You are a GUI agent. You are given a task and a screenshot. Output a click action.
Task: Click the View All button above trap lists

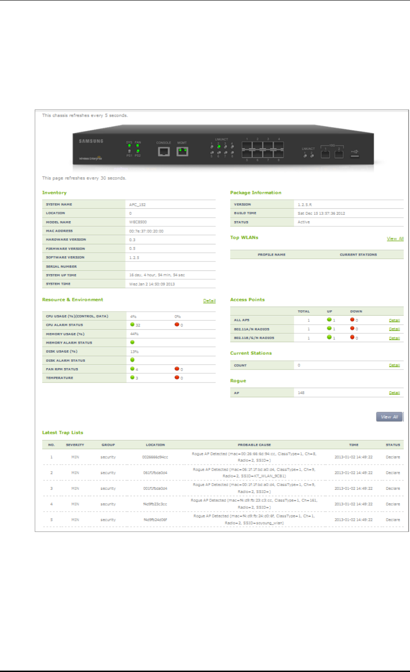389,417
